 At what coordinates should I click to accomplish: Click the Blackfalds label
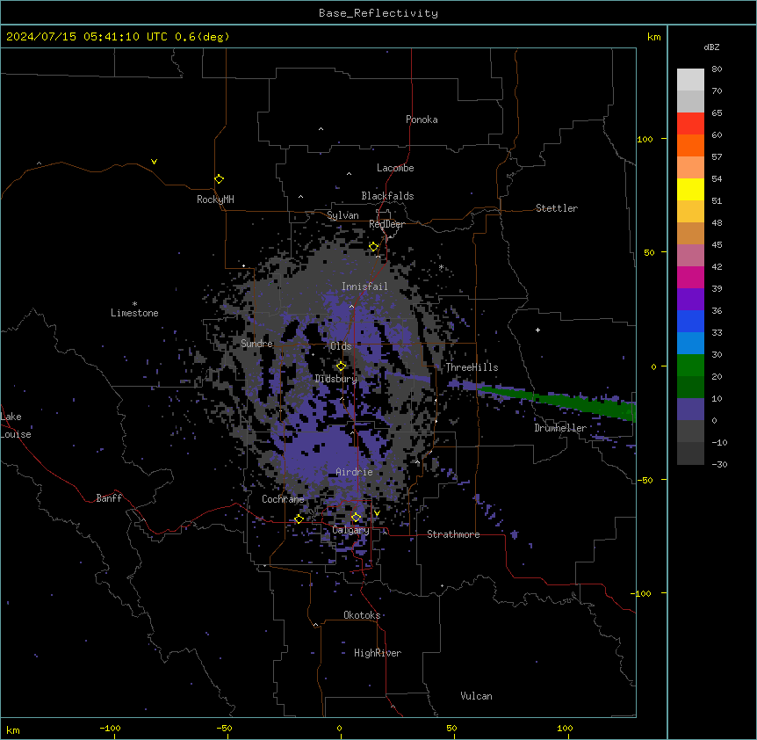[x=387, y=196]
